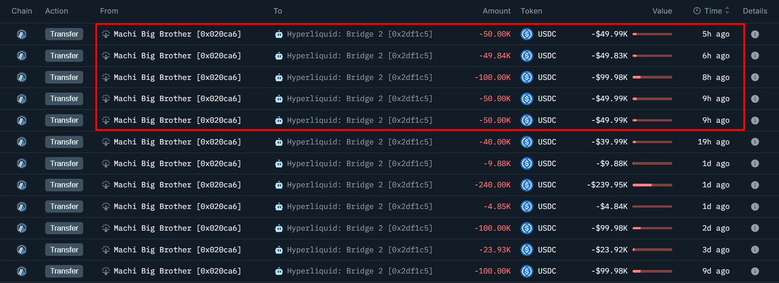Screen dimensions: 779x283
Task: Click USDC token icon in 3d ago row
Action: pyautogui.click(x=527, y=250)
